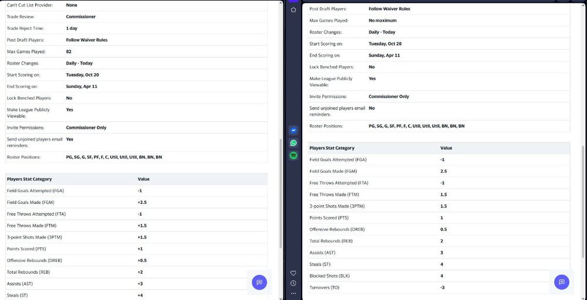Click the left window vertical scrollbar
This screenshot has width=587, height=300.
[281, 193]
